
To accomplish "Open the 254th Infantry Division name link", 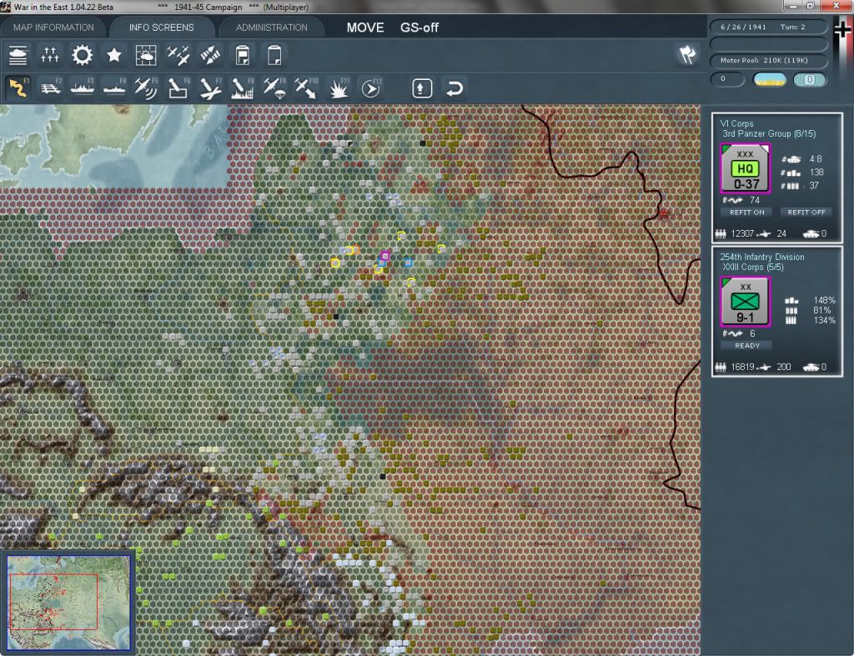I will point(762,257).
